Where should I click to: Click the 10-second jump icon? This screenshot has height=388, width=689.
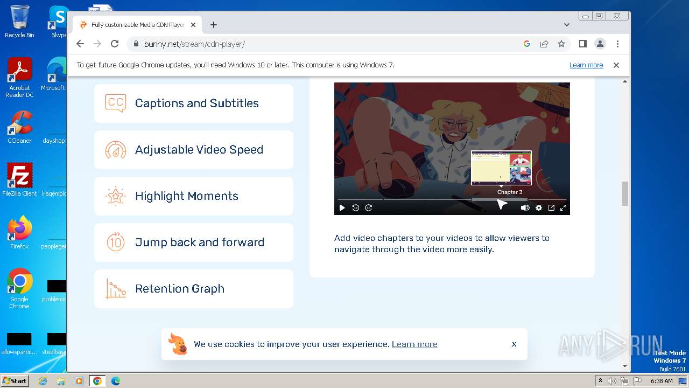coord(116,242)
